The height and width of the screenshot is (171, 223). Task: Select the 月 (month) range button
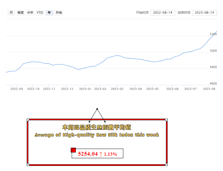(11, 13)
